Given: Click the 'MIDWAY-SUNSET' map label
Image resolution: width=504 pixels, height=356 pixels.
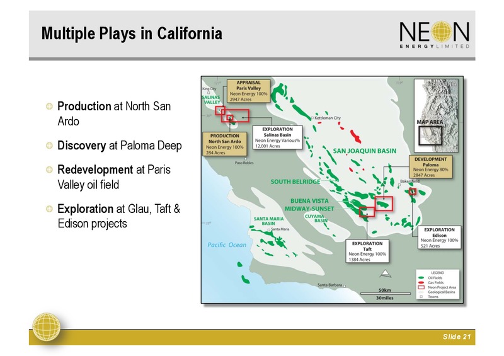Looking at the screenshot, I should coord(309,209).
